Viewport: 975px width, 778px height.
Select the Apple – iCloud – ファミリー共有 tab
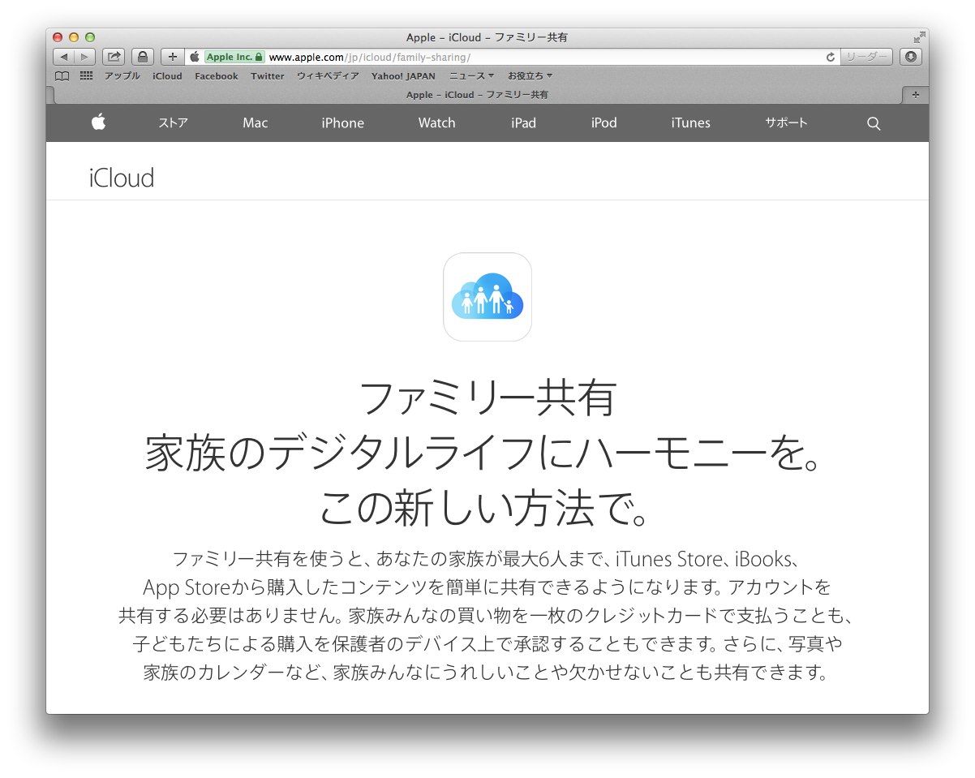(477, 95)
